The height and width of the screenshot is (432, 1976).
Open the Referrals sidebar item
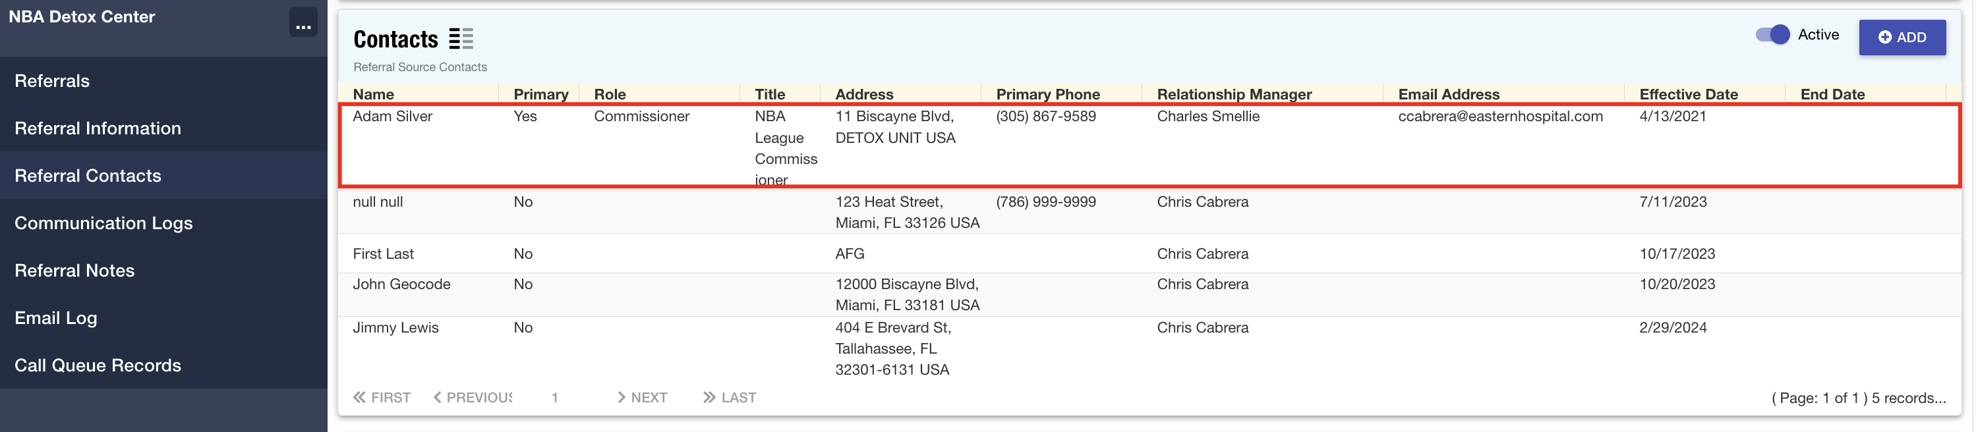[52, 81]
